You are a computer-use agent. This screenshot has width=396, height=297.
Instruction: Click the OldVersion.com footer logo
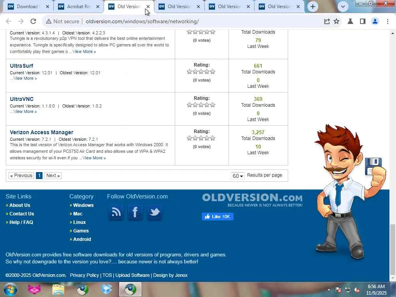(x=252, y=200)
